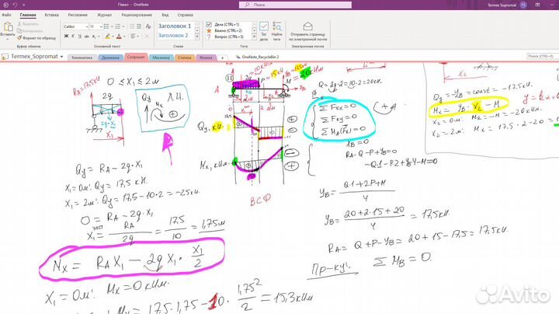Screen dimensions: 559x314
Task: Open the Calibri font name dropdown
Action: [x=75, y=26]
